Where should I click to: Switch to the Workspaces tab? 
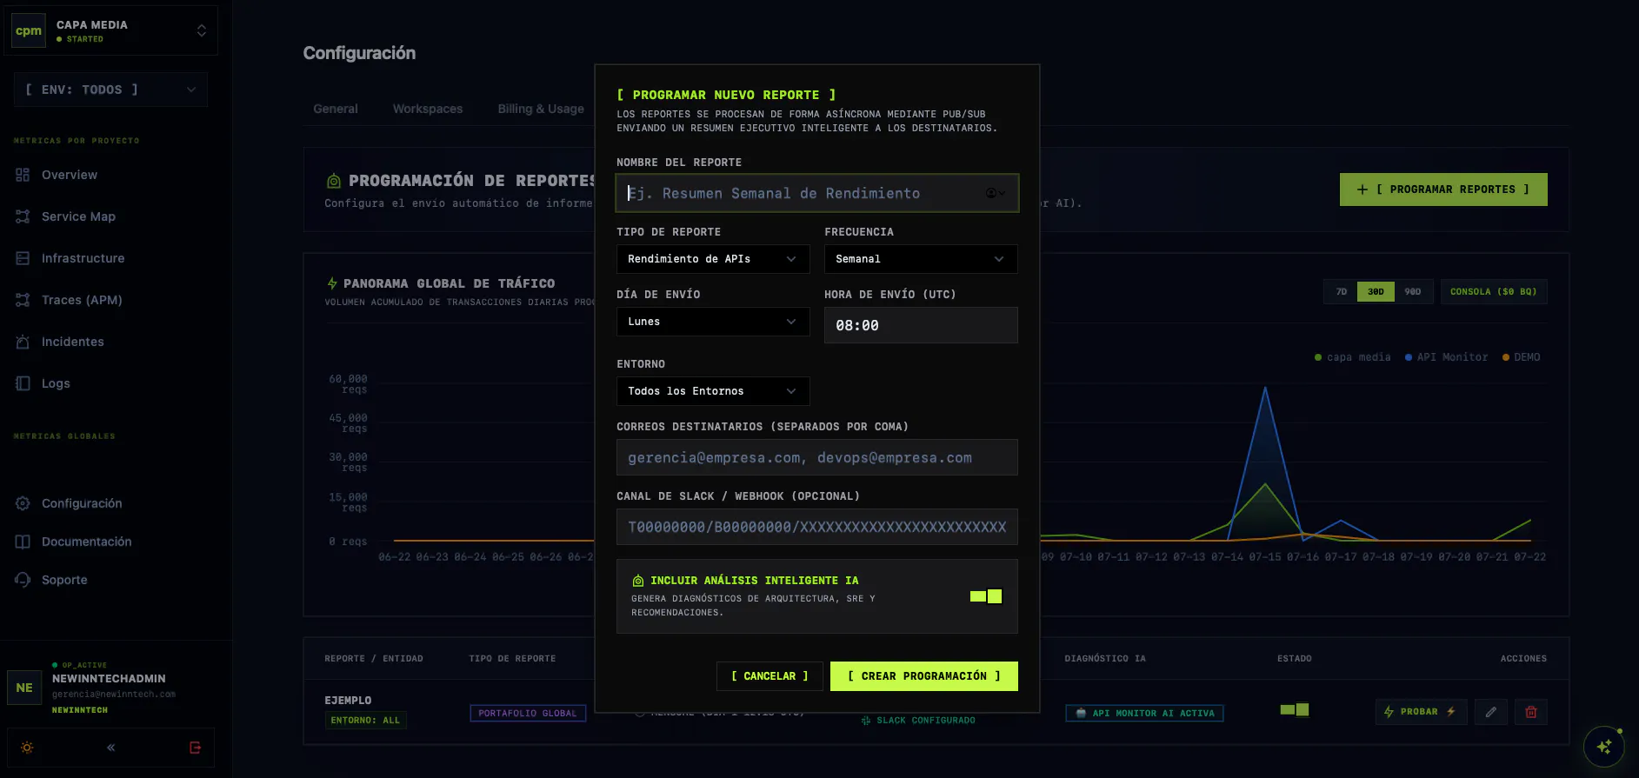coord(428,109)
